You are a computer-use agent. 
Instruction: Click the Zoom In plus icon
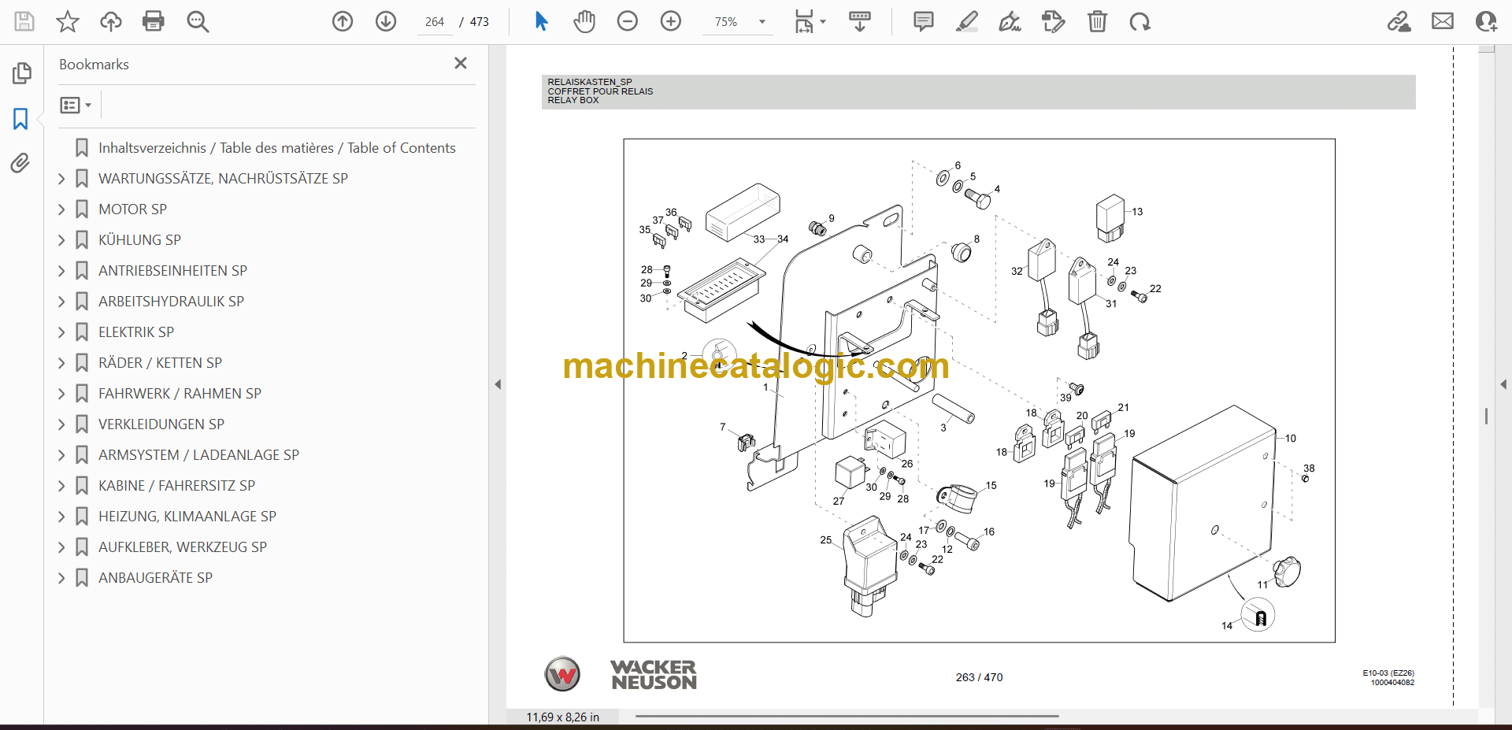point(670,21)
